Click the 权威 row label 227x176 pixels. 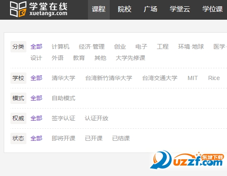[18, 118]
